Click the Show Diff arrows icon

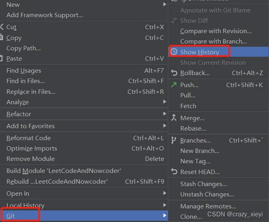pyautogui.click(x=174, y=20)
